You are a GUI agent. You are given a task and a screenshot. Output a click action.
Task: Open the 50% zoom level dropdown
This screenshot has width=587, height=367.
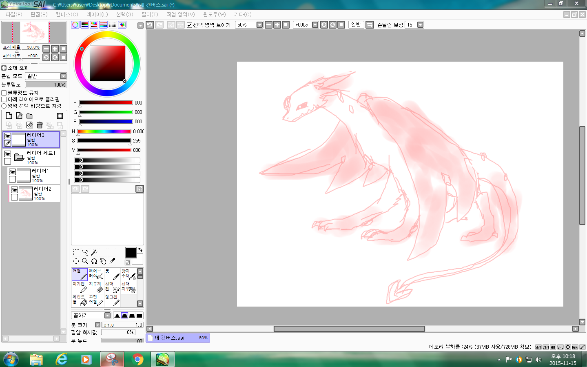coord(259,25)
